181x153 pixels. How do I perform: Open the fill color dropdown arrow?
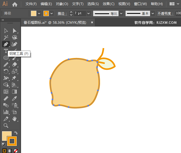point(39,14)
